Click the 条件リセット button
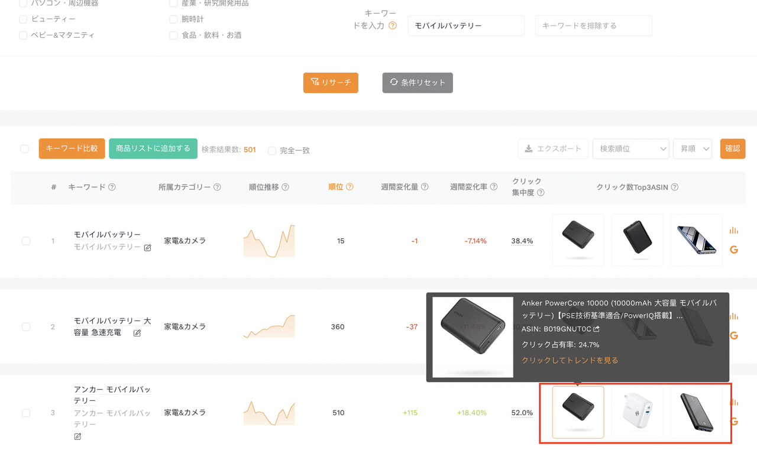757x450 pixels. pyautogui.click(x=418, y=83)
